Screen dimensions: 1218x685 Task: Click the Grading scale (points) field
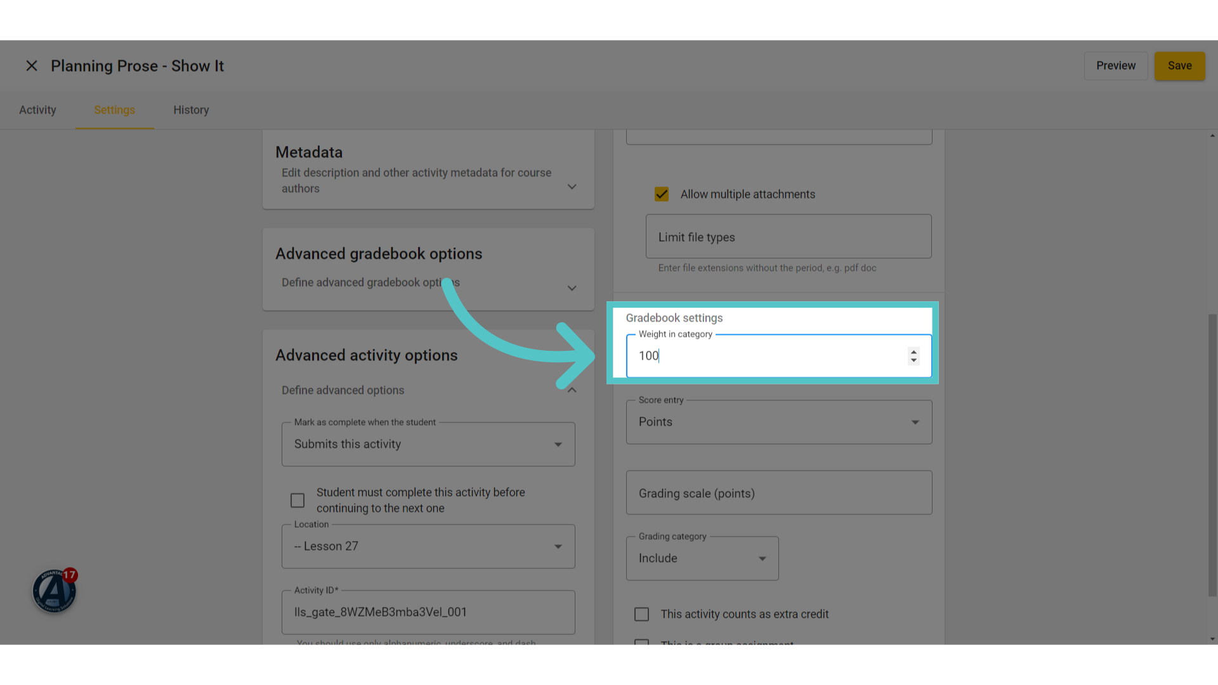779,493
